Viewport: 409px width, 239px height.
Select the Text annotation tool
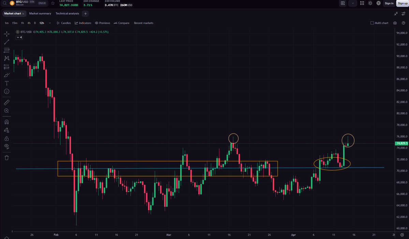pos(6,83)
